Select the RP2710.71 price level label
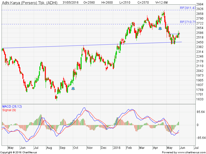206x154 pixels. 188,22
